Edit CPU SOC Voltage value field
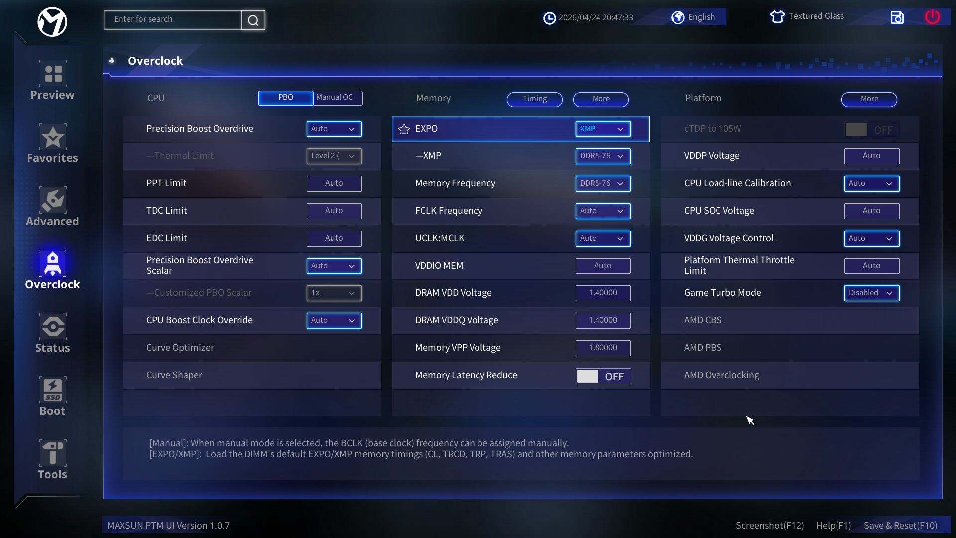Screen dimensions: 956x538 coord(872,211)
